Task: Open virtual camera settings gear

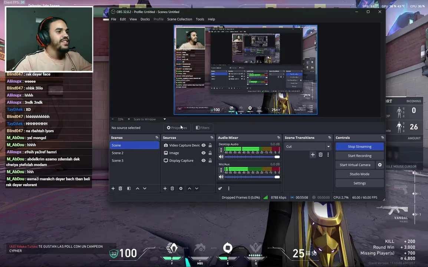Action: pyautogui.click(x=380, y=165)
